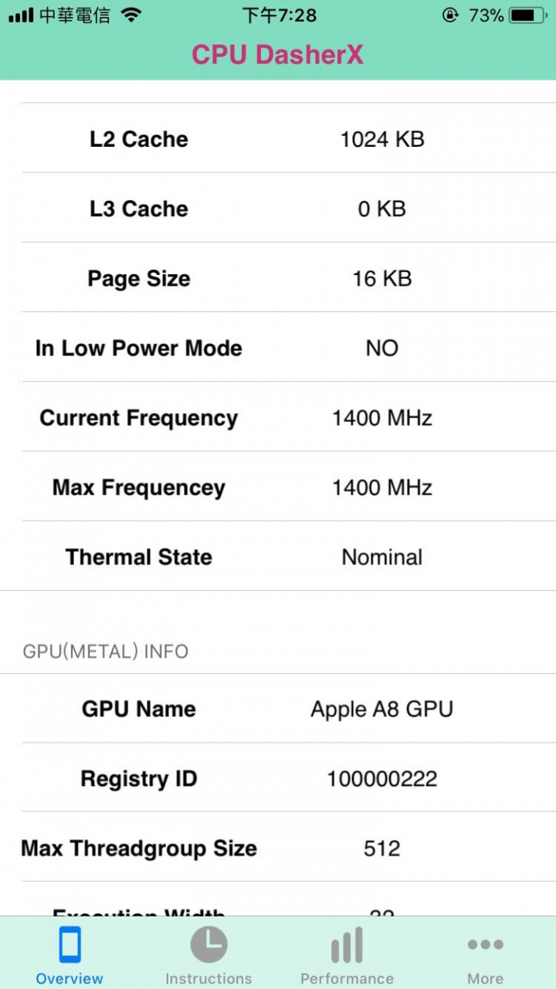Tap the Performance bar chart icon
This screenshot has height=989, width=556.
click(x=347, y=946)
